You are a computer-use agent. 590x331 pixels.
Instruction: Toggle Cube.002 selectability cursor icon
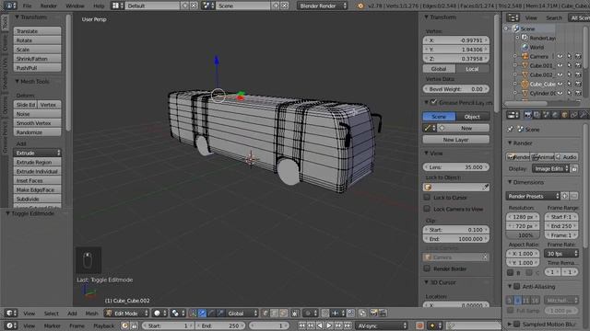[x=570, y=74]
